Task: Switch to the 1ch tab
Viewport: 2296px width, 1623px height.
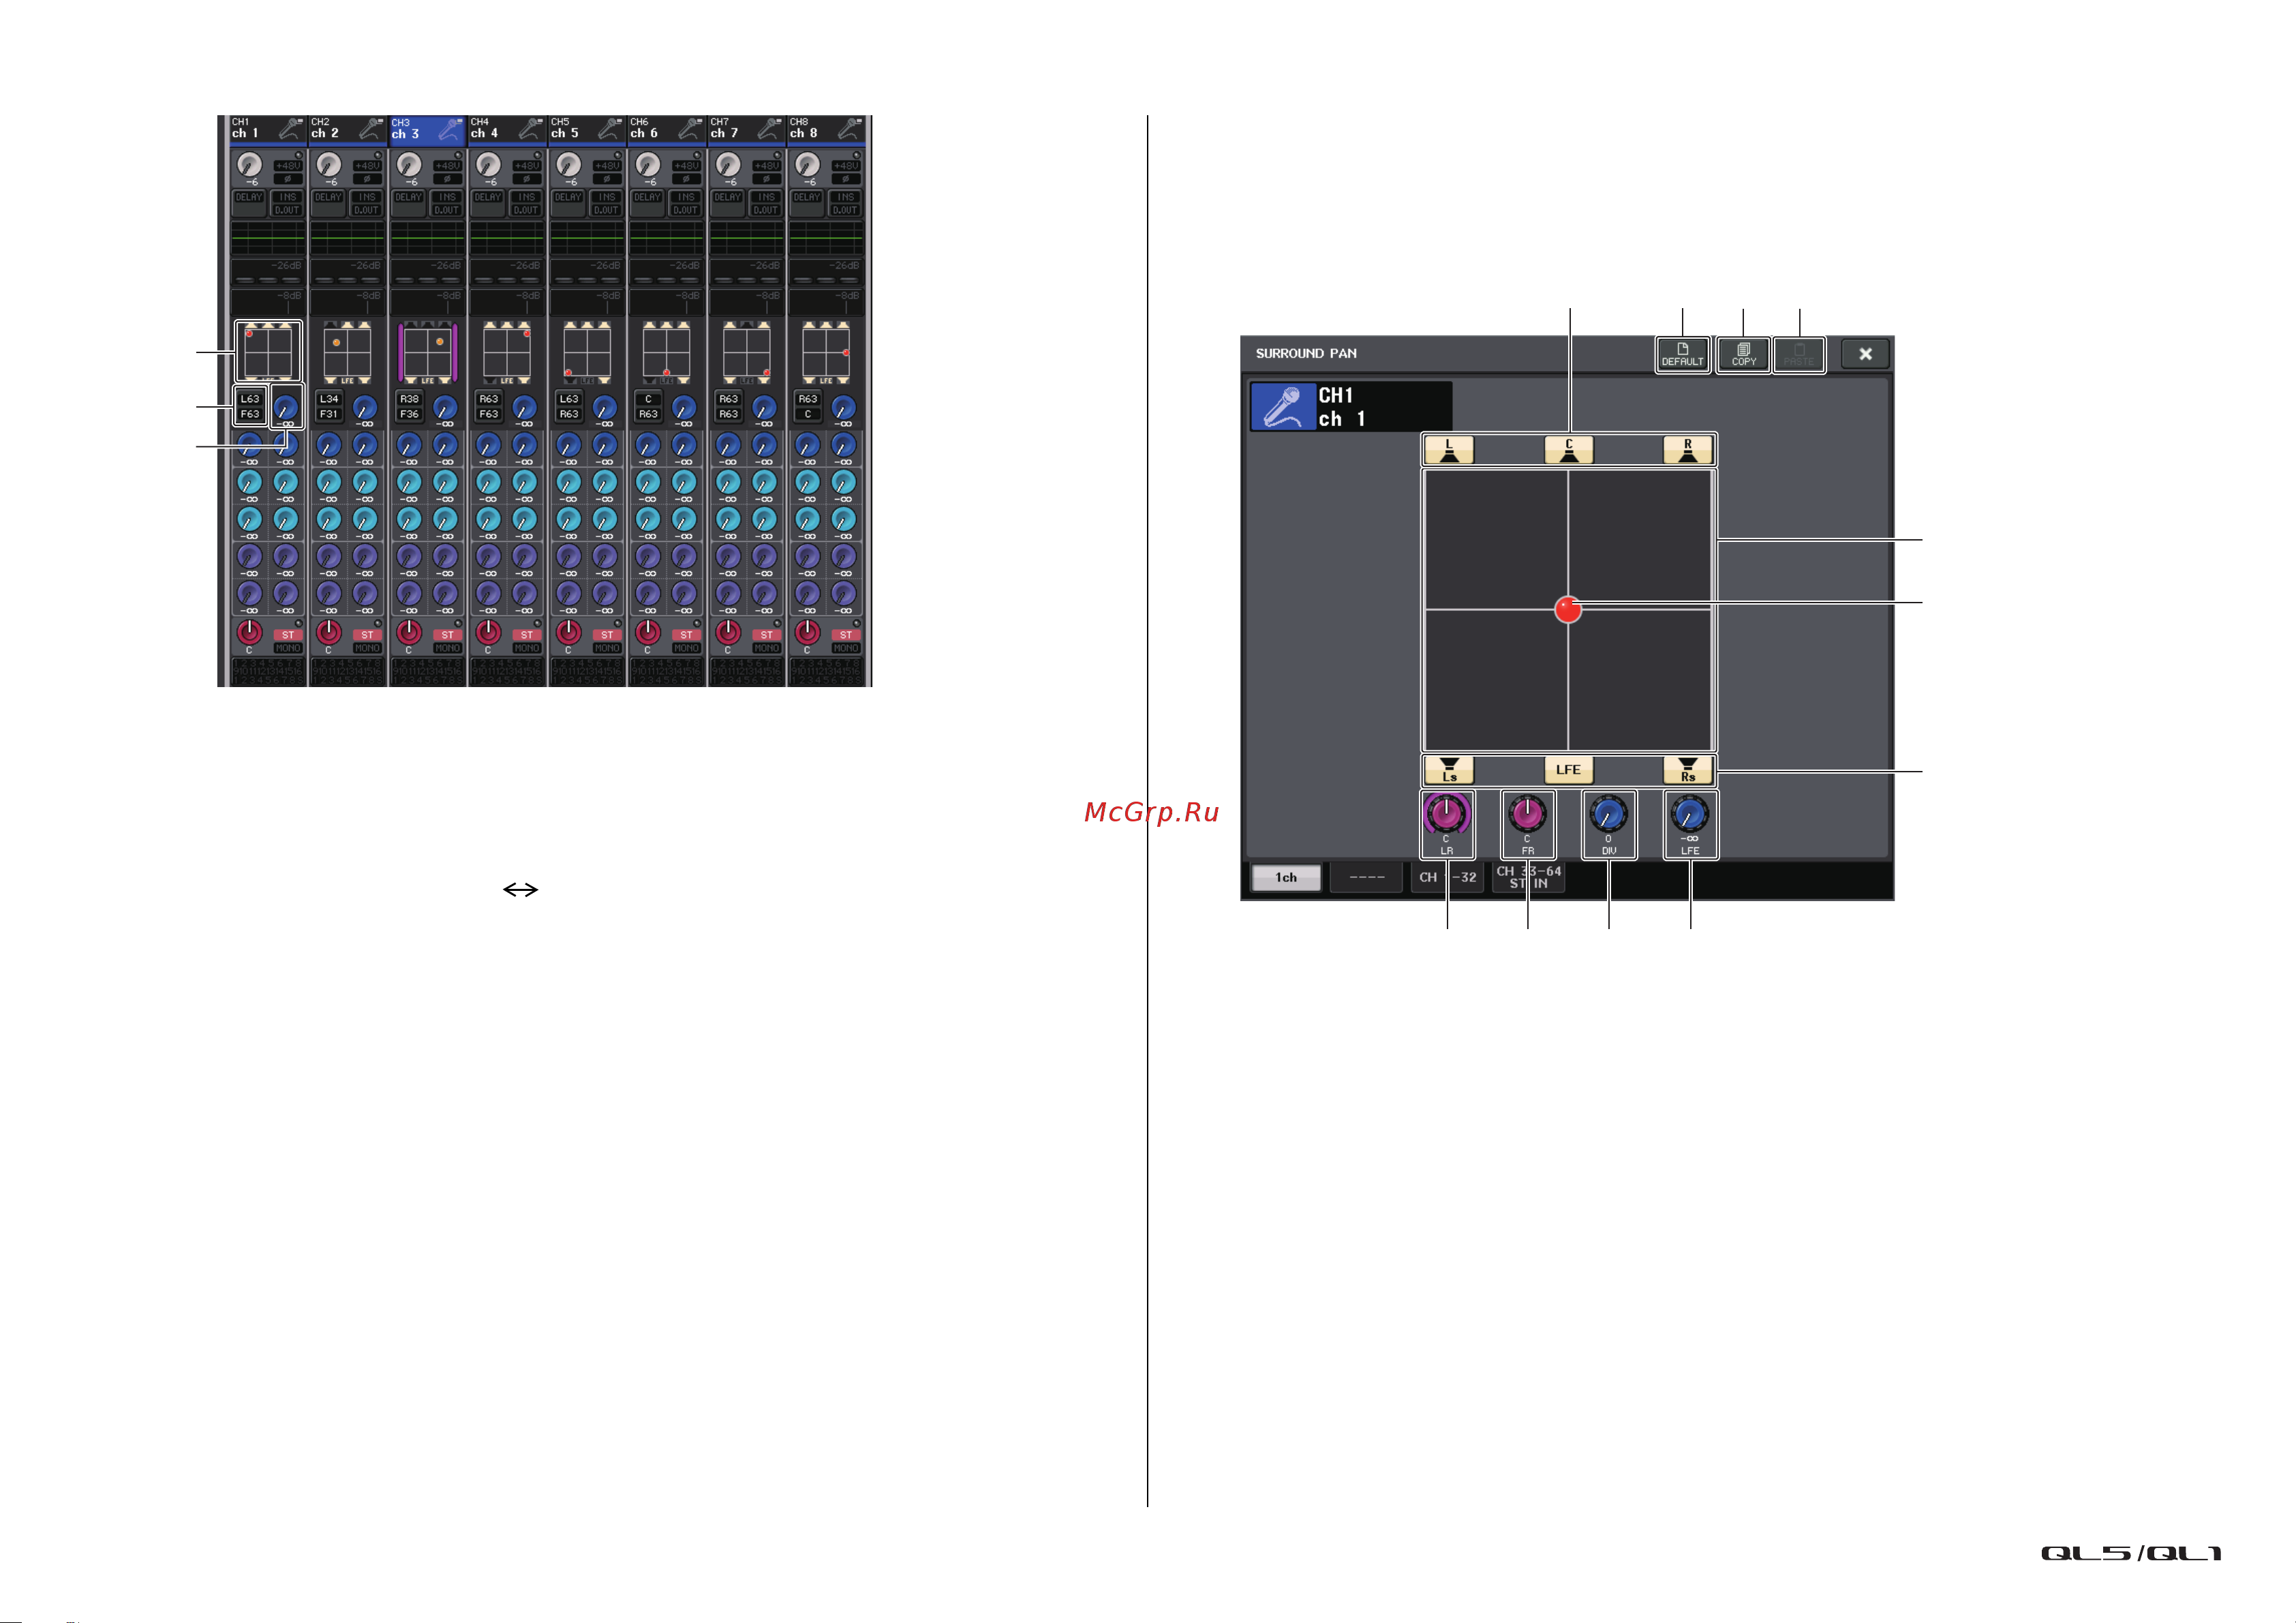Action: [1286, 878]
